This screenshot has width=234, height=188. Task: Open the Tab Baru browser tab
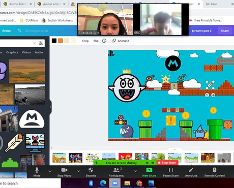[x=211, y=4]
